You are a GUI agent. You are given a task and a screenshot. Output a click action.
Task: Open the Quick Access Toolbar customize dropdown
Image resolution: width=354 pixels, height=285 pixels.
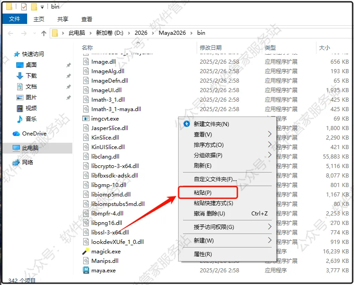click(42, 7)
